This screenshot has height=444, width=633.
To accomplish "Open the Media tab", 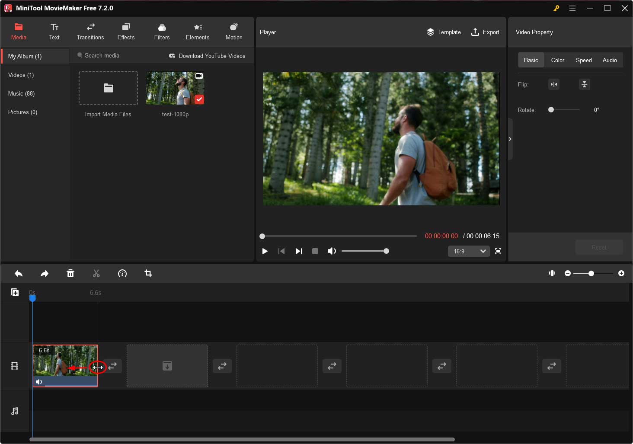I will pyautogui.click(x=19, y=32).
